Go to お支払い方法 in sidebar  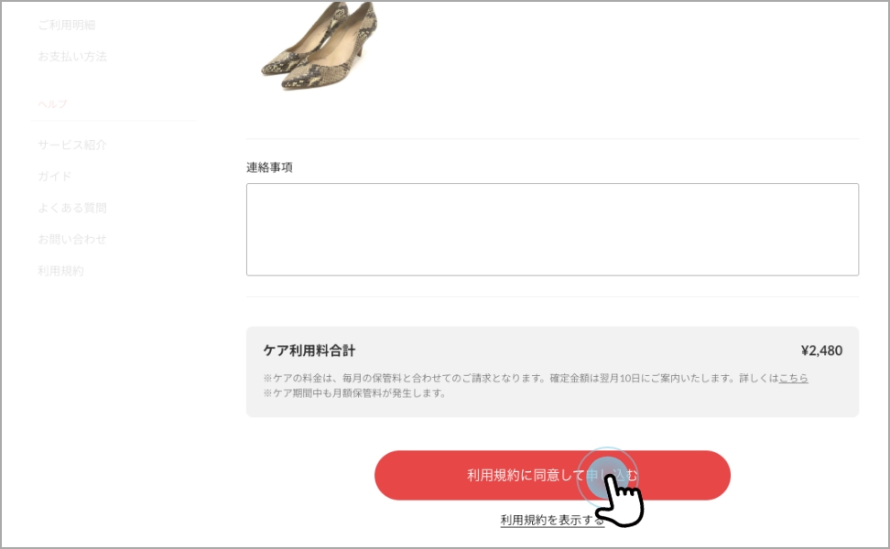[72, 56]
